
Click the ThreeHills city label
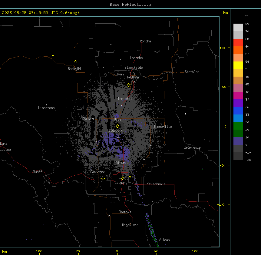tap(163, 127)
